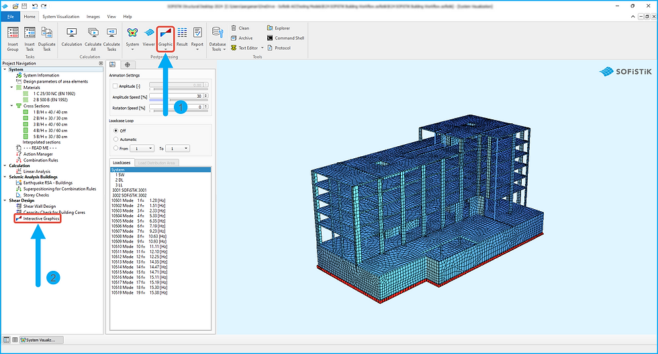658x354 pixels.
Task: Select the Loadcase Loop Off radio button
Action: coord(115,131)
